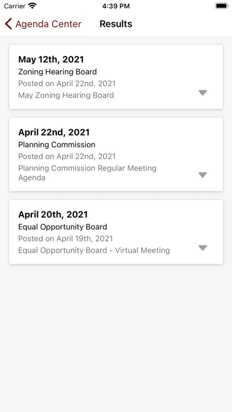Screen dimensions: 232x412
Task: Open the May 12th, 2021 date heading
Action: (x=51, y=59)
